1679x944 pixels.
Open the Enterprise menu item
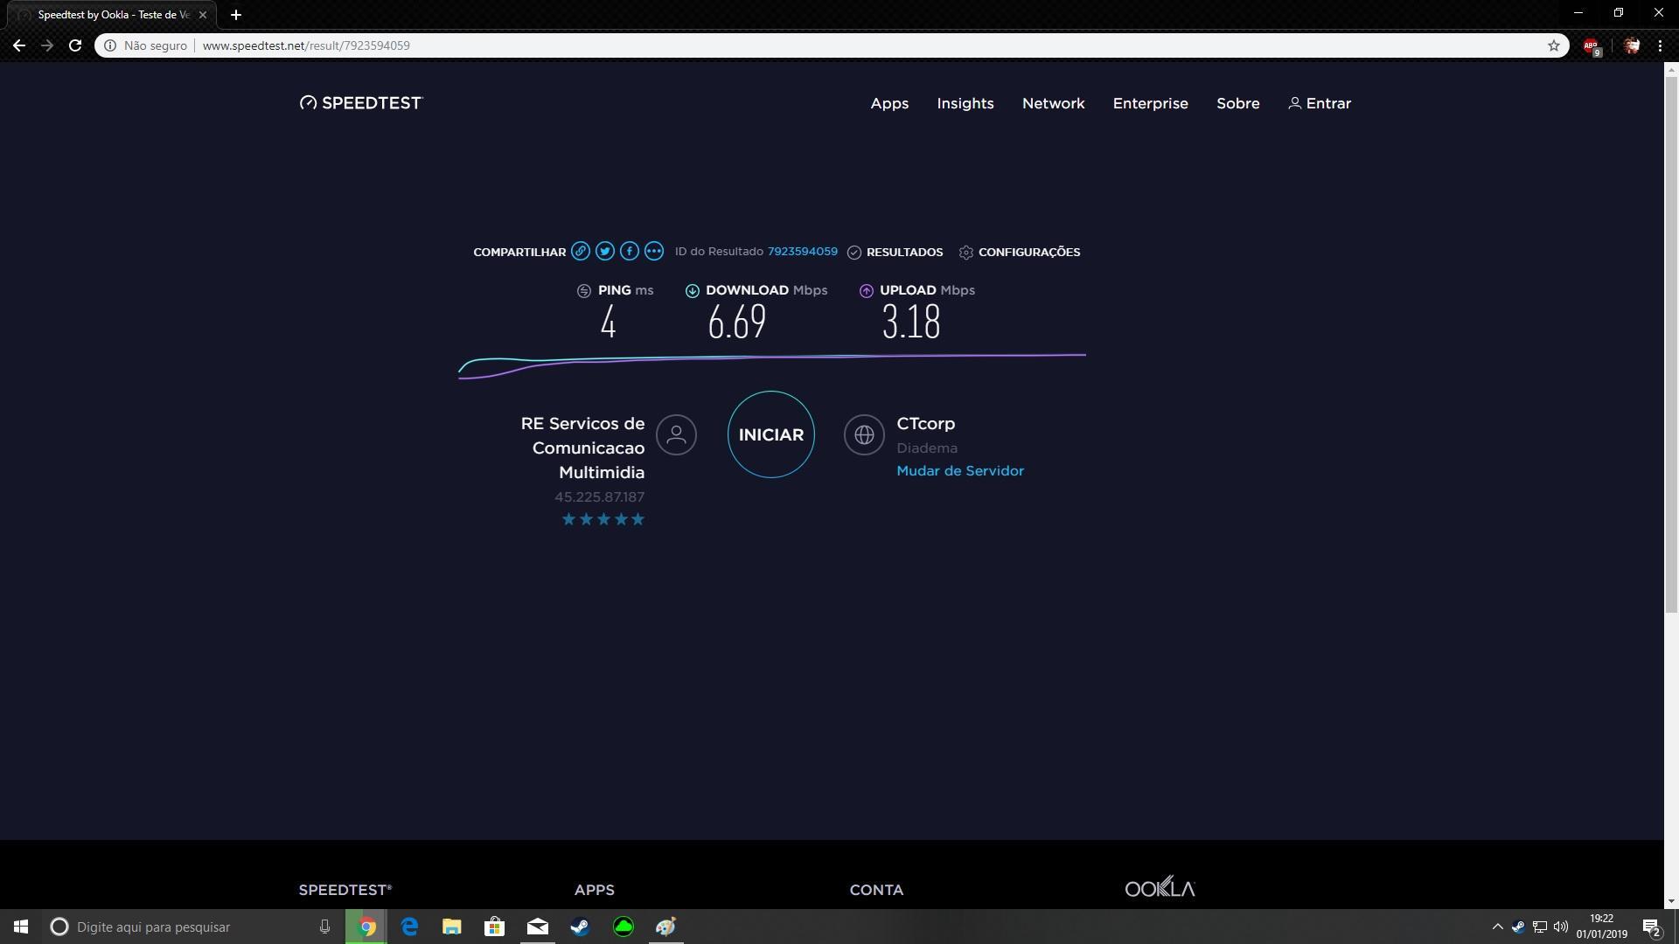pyautogui.click(x=1150, y=103)
